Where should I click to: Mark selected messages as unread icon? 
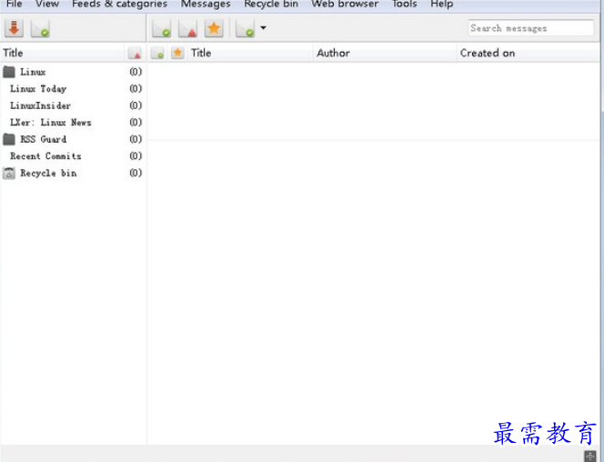coord(187,28)
